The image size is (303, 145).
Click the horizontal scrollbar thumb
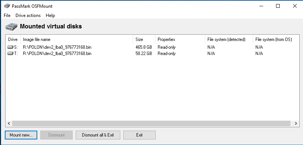tap(151, 123)
